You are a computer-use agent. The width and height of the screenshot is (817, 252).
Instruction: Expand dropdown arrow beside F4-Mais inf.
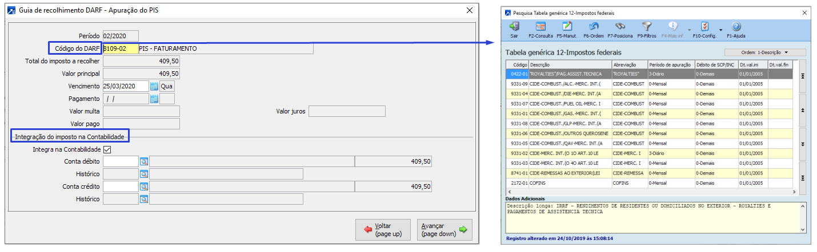(x=690, y=29)
